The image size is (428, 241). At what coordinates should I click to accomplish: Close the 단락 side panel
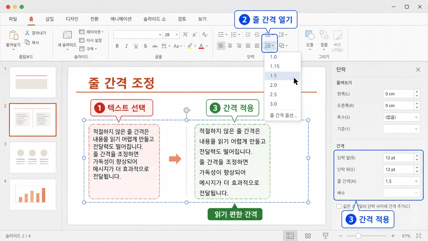[x=418, y=70]
